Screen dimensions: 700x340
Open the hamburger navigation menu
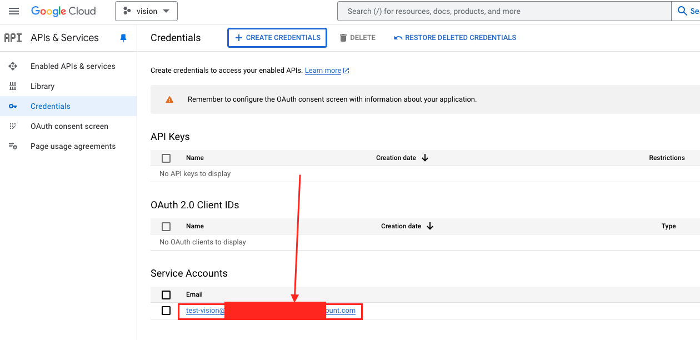pos(14,11)
